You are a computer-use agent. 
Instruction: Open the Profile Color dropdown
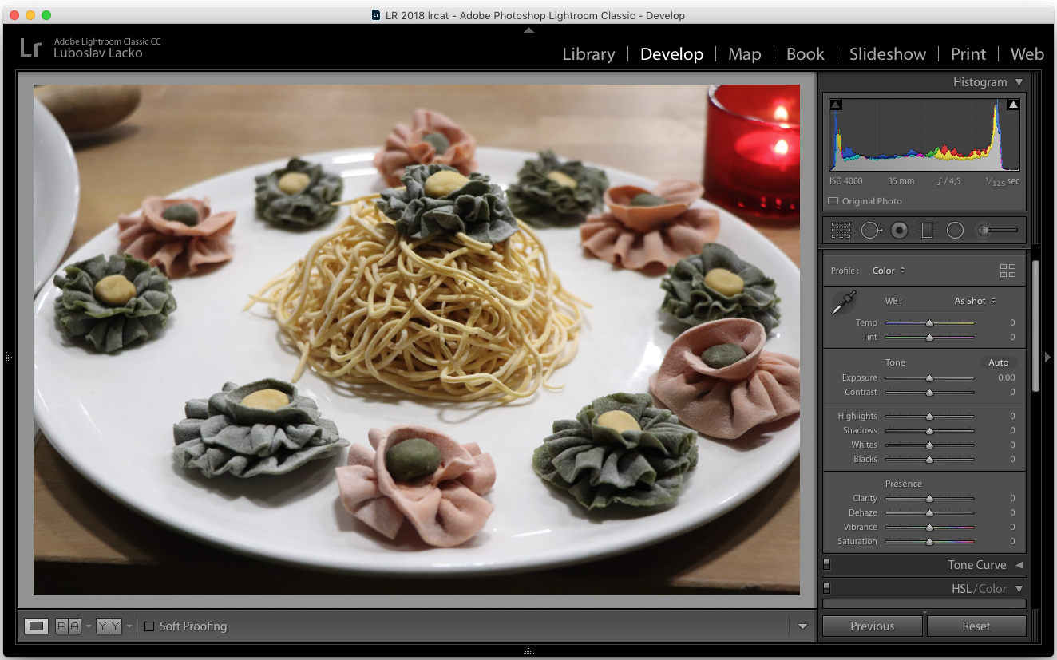(x=888, y=271)
